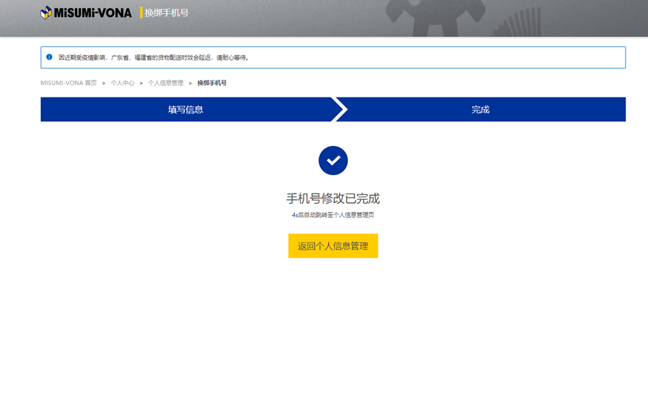Screen dimensions: 648x400
Task: Click the gear graphic in the header
Action: click(435, 15)
